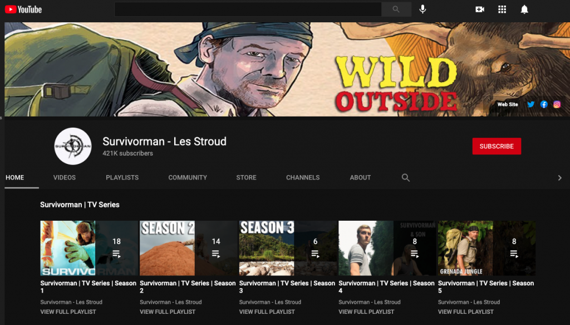Open the channel's Twitter link
The image size is (570, 325).
click(x=530, y=104)
